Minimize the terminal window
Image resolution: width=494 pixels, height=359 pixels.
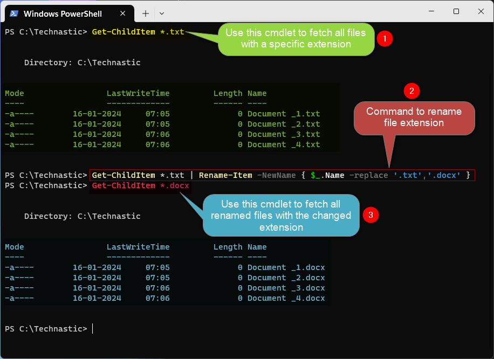pyautogui.click(x=431, y=11)
